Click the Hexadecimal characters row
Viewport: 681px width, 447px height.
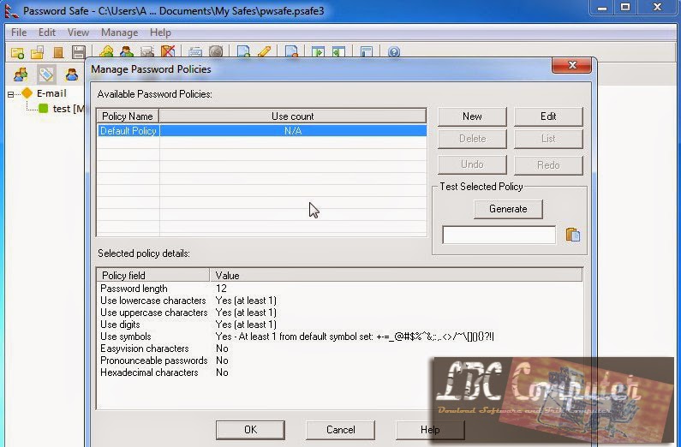tap(338, 372)
